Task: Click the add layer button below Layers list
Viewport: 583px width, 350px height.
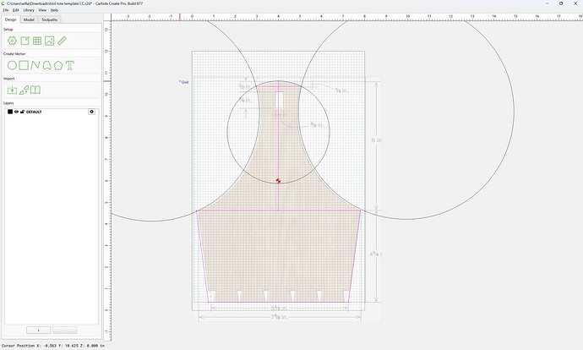Action: (39, 331)
